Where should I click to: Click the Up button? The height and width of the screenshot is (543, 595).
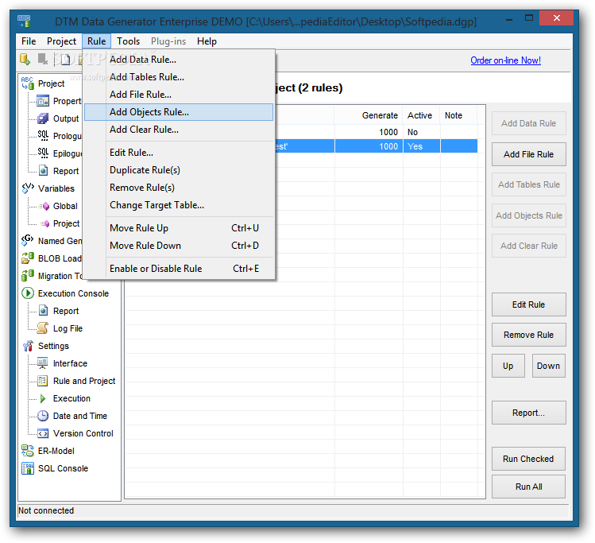click(x=508, y=366)
